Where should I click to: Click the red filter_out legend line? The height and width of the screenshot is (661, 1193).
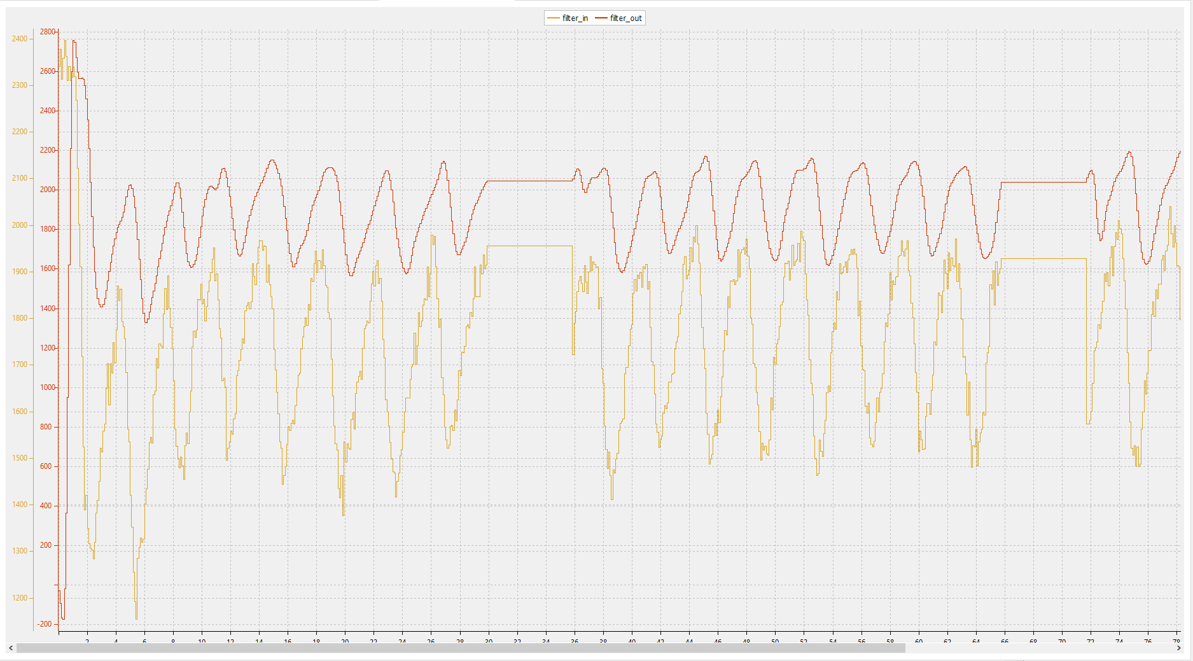(x=601, y=18)
